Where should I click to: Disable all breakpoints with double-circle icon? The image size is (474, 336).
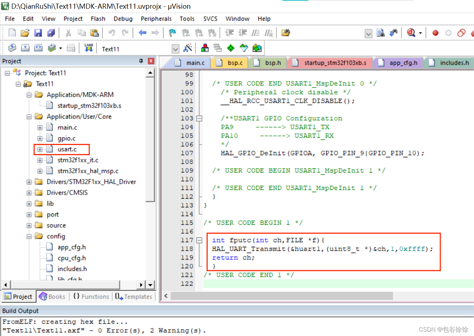[x=461, y=33]
